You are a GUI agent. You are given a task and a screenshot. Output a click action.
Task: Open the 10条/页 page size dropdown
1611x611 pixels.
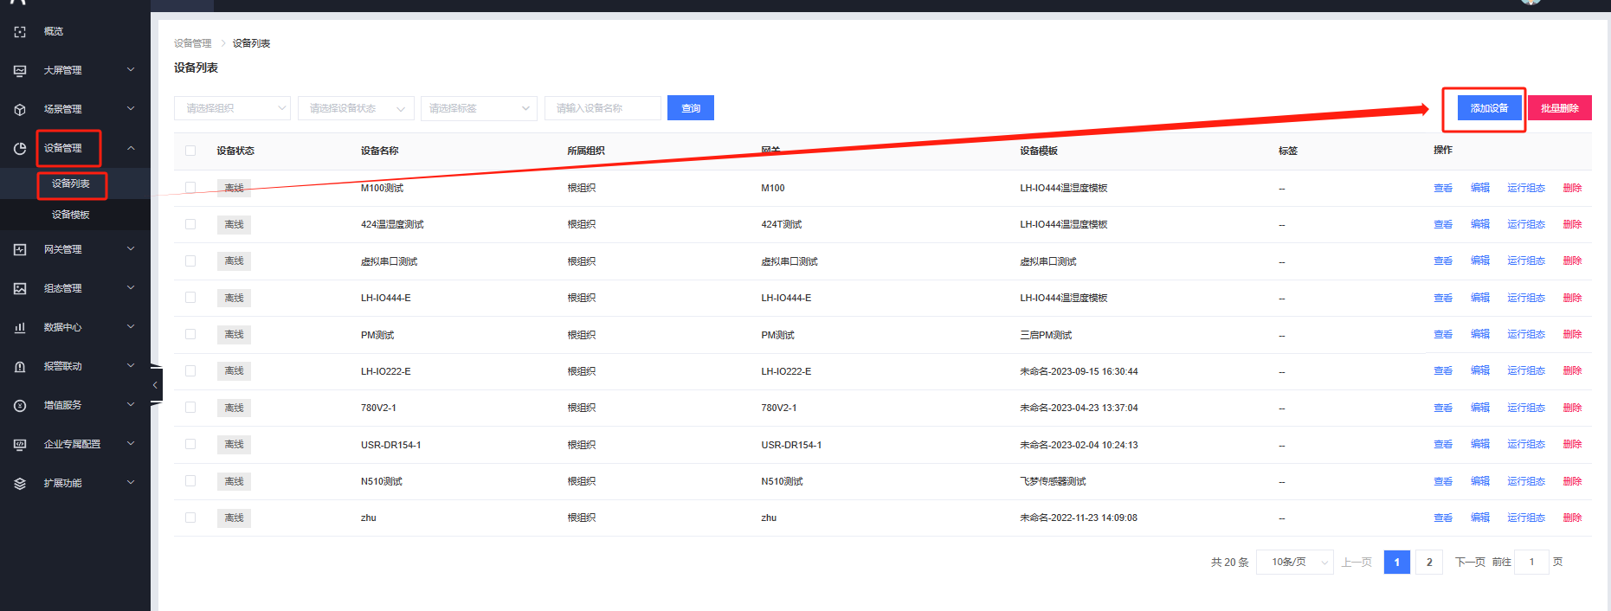[1294, 563]
